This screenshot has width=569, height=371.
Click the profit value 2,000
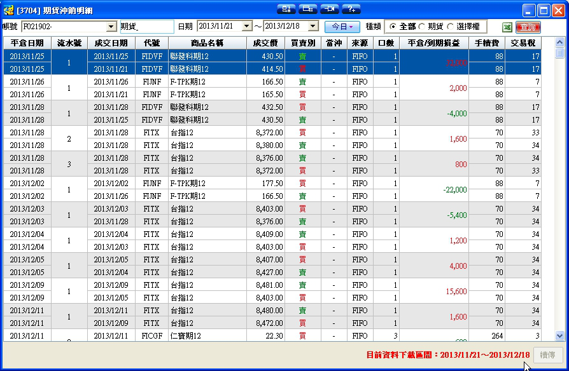(x=458, y=88)
